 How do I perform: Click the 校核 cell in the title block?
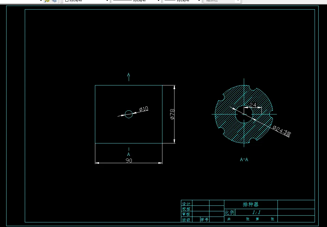[x=186, y=209]
